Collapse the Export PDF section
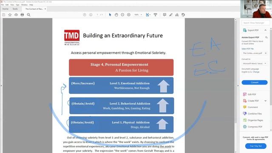The image size is (272, 153). tap(265, 30)
